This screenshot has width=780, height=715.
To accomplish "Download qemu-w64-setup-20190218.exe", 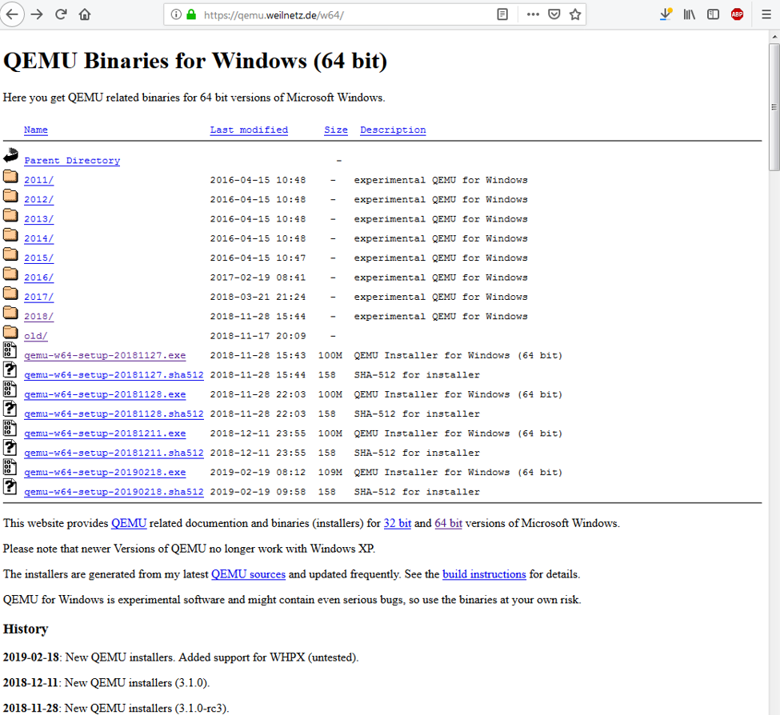I will click(x=105, y=473).
